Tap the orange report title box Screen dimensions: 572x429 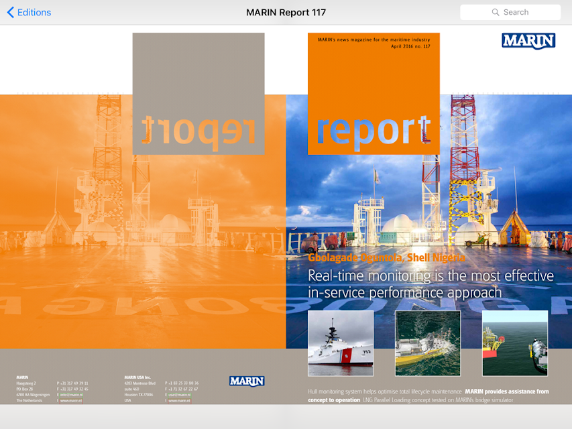coord(374,94)
